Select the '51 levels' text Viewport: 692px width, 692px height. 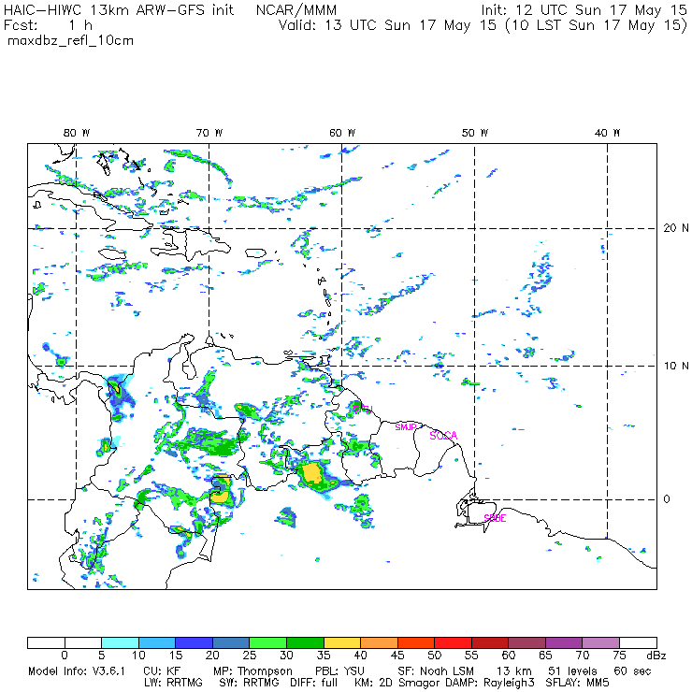[572, 671]
